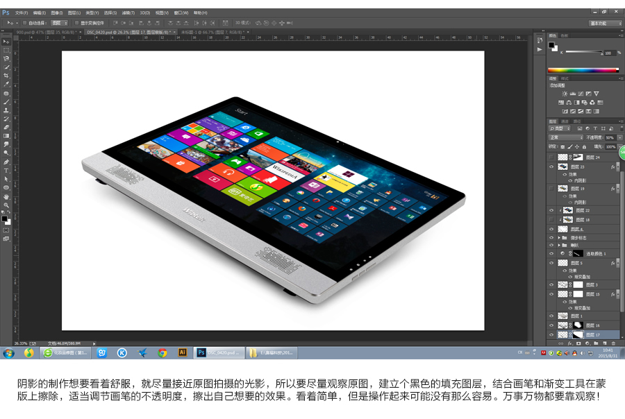This screenshot has height=419, width=625.
Task: Open the 化妆品修图 browser taskbar button
Action: click(65, 352)
